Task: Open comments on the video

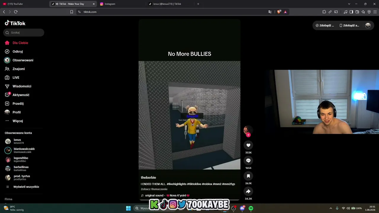Action: click(x=248, y=160)
